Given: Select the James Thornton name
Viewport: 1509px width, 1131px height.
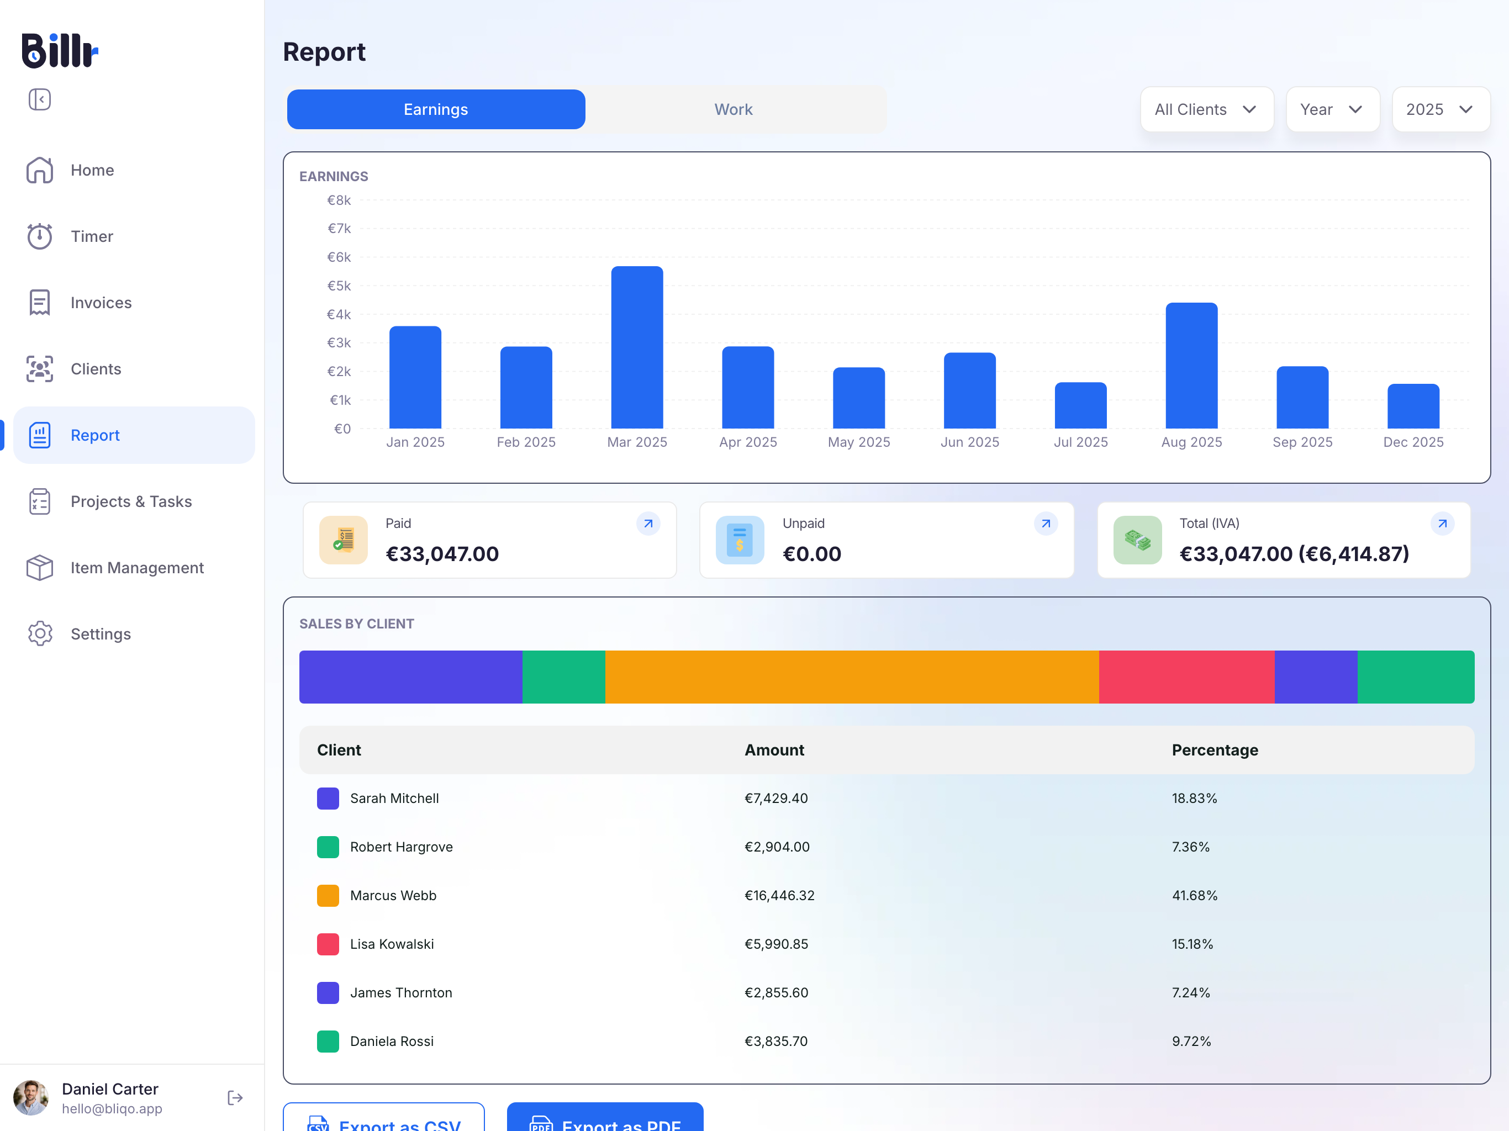Looking at the screenshot, I should pos(401,992).
